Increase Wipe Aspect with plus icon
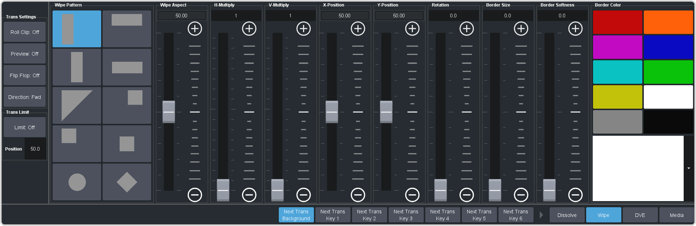Viewport: 696px width, 226px height. [x=195, y=29]
